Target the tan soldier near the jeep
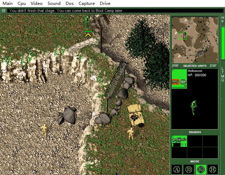Image resolution: width=225 pixels, height=175 pixels. click(131, 134)
